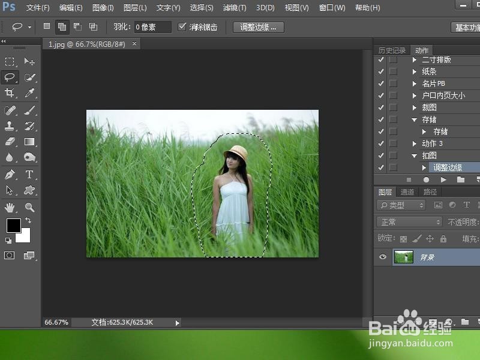
Task: Collapse the 存储 action set
Action: click(x=414, y=119)
